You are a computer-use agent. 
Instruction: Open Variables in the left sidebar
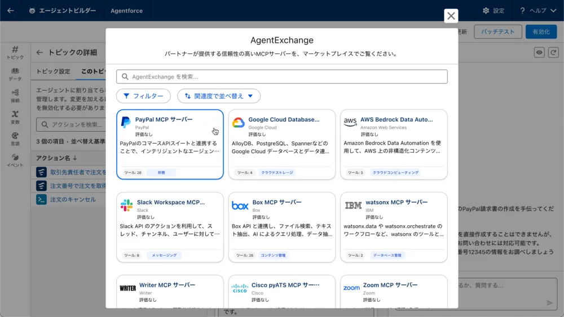click(x=15, y=117)
